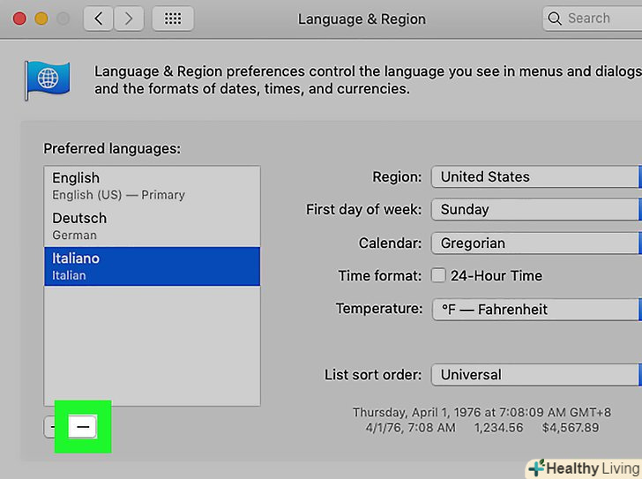Screen dimensions: 642x479
Task: Add a language with the plus button
Action: [50, 427]
